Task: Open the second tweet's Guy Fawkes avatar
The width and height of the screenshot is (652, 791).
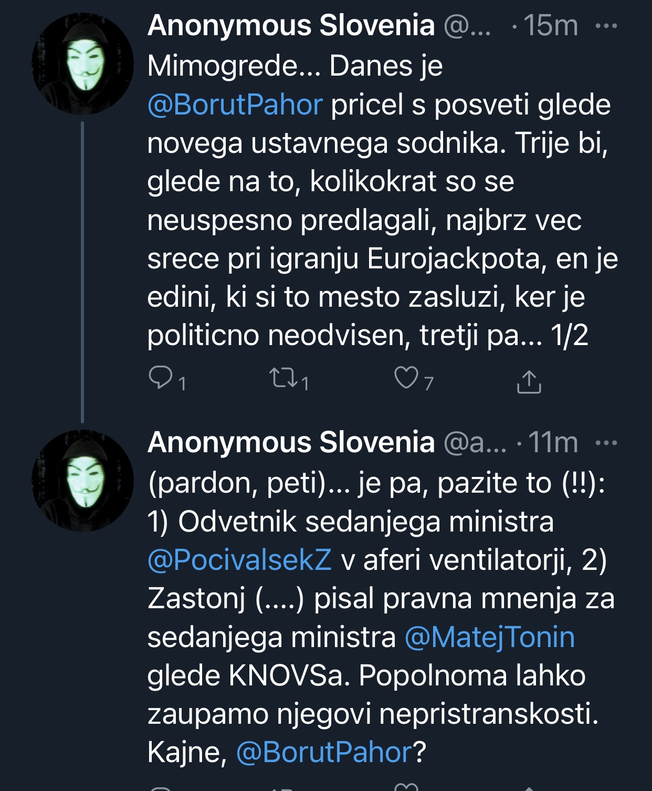Action: (83, 481)
